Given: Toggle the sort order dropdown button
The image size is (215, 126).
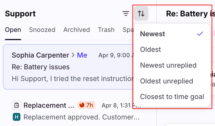Looking at the screenshot, I should tap(141, 13).
